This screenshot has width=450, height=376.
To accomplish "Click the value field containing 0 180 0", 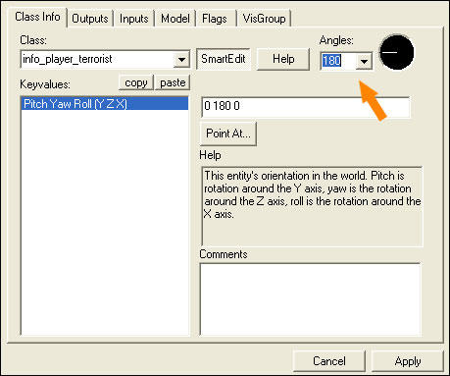I will (x=306, y=106).
